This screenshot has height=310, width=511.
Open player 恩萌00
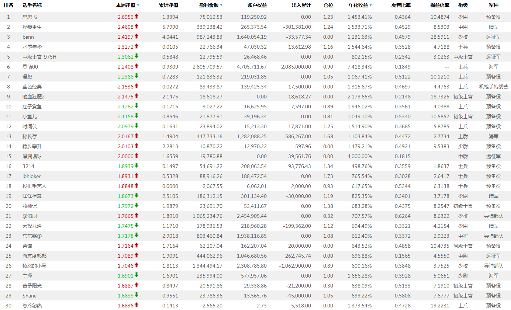[30, 67]
